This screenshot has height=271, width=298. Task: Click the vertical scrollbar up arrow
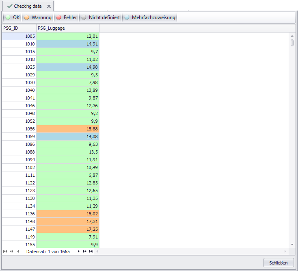[292, 36]
